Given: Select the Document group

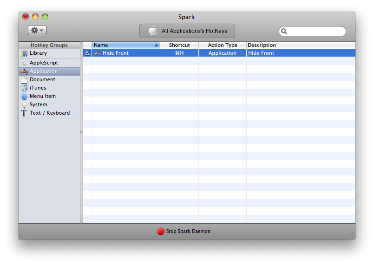Looking at the screenshot, I should 49,79.
